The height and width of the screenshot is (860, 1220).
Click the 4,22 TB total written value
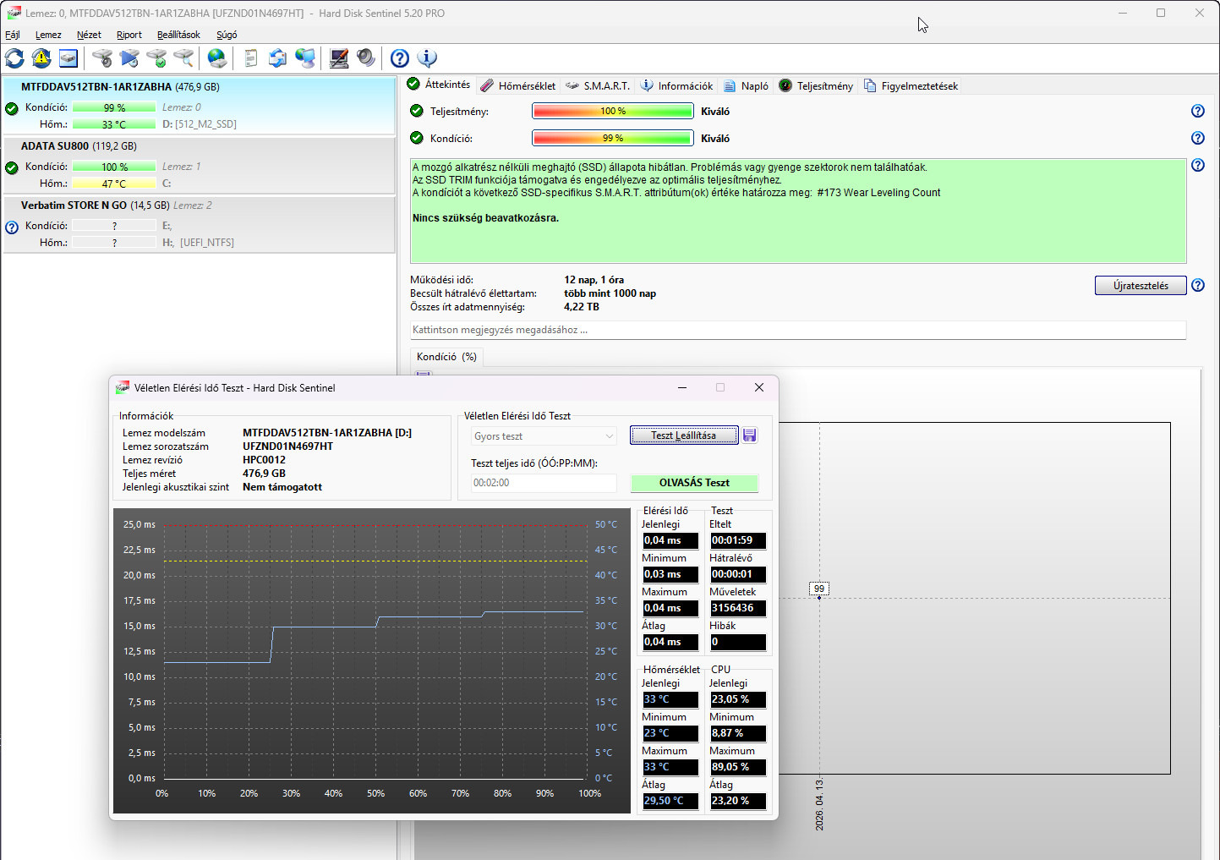point(582,307)
